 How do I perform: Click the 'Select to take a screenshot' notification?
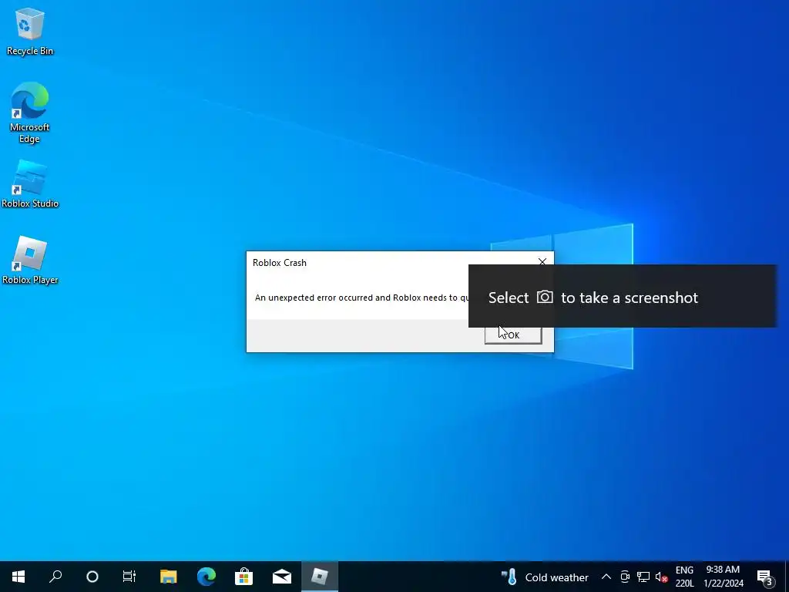(x=623, y=297)
